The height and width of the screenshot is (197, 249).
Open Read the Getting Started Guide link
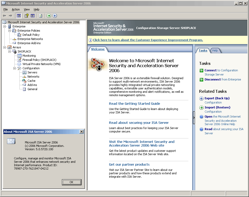click(135, 103)
